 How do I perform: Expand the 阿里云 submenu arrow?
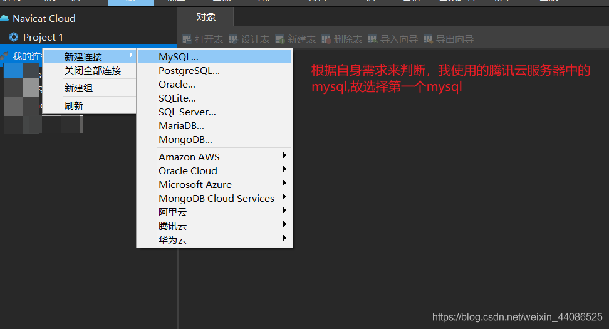click(x=284, y=211)
